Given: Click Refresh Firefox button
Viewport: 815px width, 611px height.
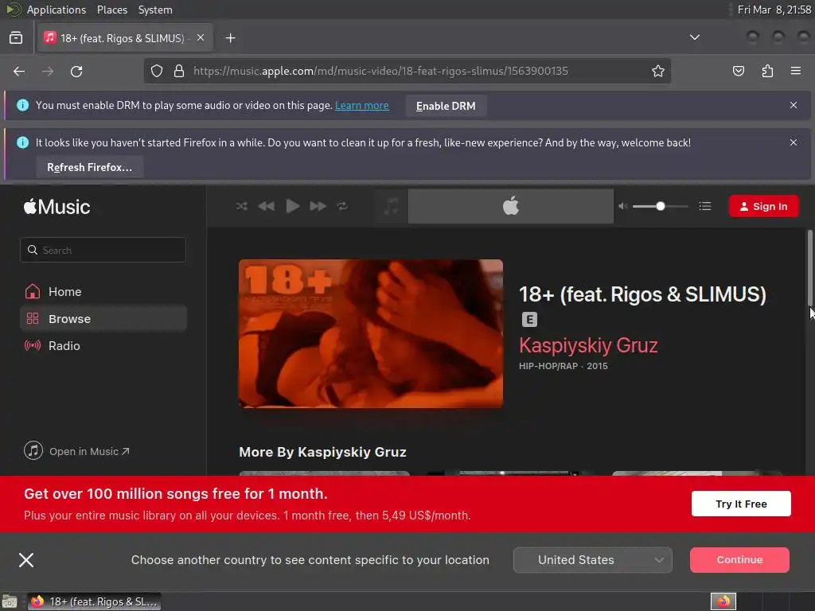Looking at the screenshot, I should point(89,167).
